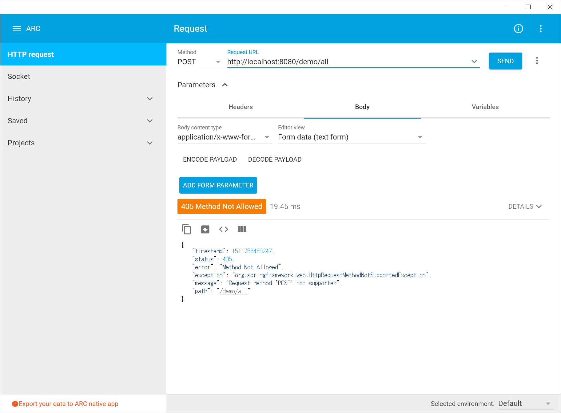This screenshot has height=413, width=561.
Task: Open the ARC hamburger menu
Action: click(x=17, y=29)
